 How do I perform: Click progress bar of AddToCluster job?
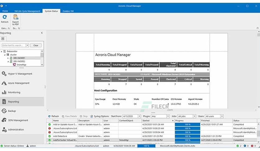click(188, 140)
